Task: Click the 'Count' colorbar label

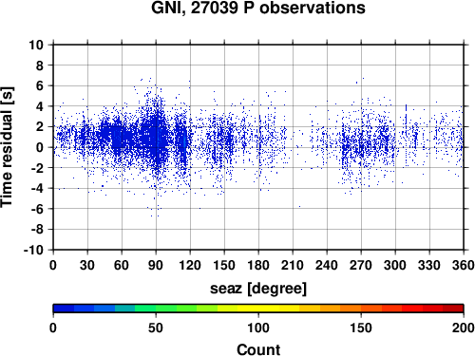Action: [x=258, y=350]
